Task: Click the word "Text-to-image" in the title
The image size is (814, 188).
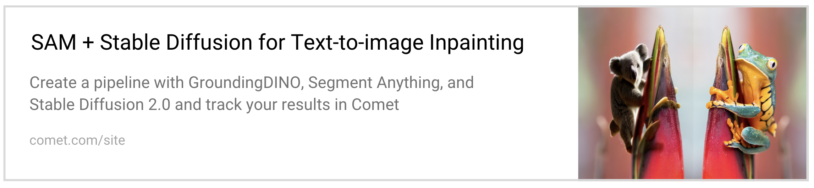Action: [x=357, y=43]
